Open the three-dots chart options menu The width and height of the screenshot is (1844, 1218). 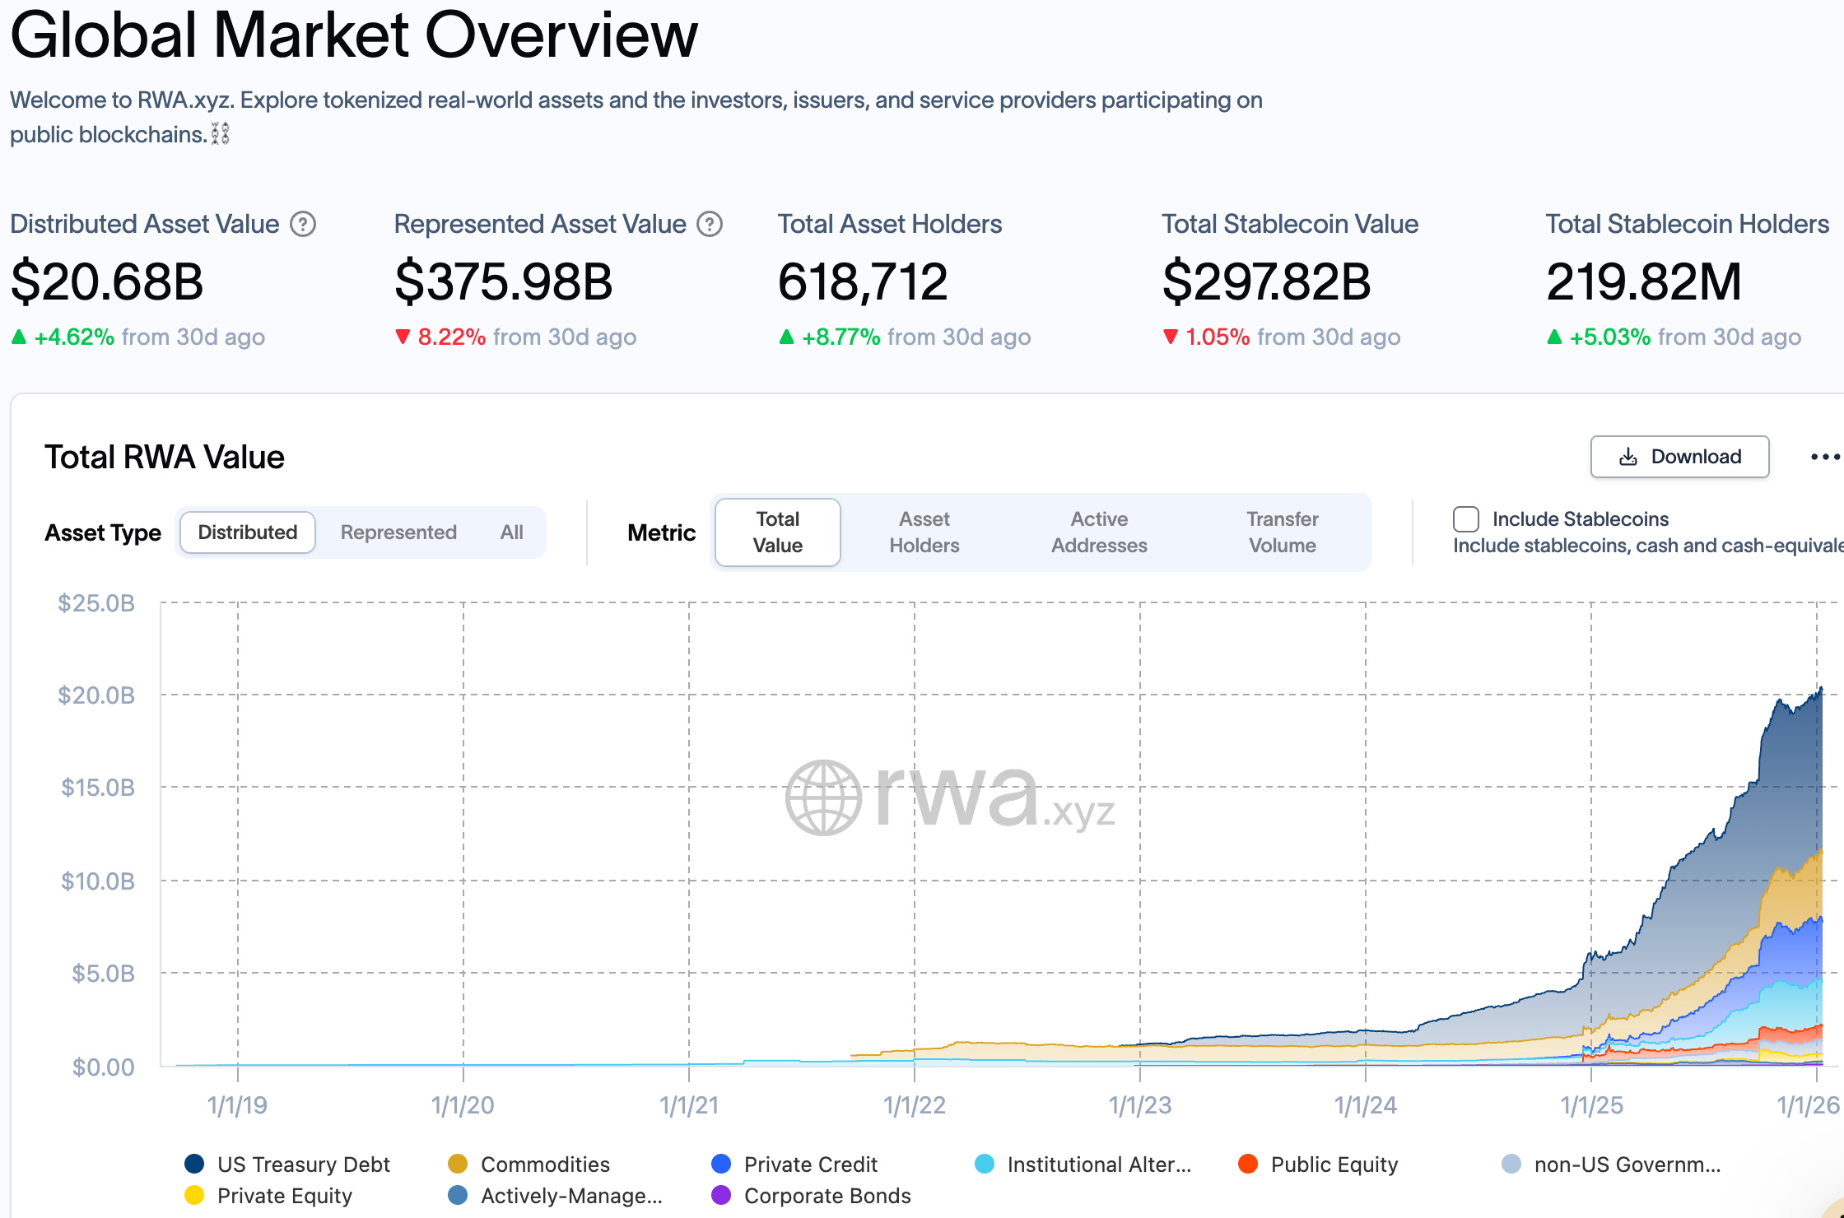pyautogui.click(x=1824, y=457)
